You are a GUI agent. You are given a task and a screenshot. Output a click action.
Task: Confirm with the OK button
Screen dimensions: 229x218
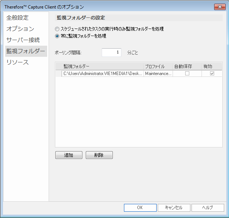pos(140,208)
